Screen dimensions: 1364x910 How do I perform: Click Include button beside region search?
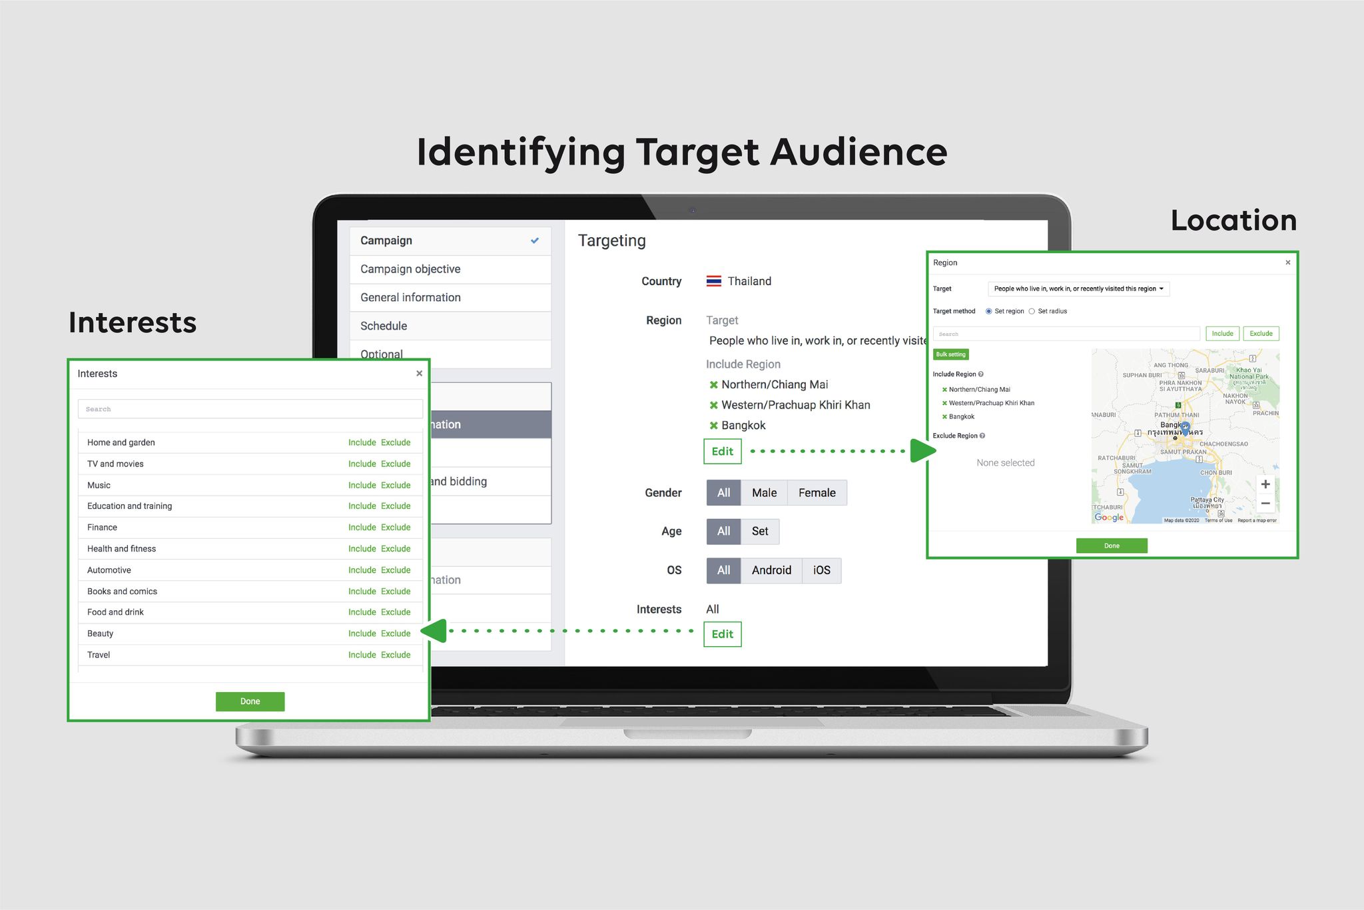[1222, 334]
